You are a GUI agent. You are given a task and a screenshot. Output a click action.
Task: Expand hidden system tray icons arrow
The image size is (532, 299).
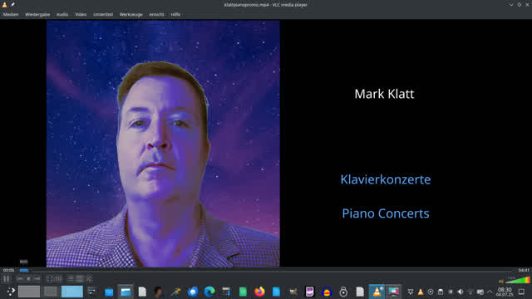[x=490, y=292]
